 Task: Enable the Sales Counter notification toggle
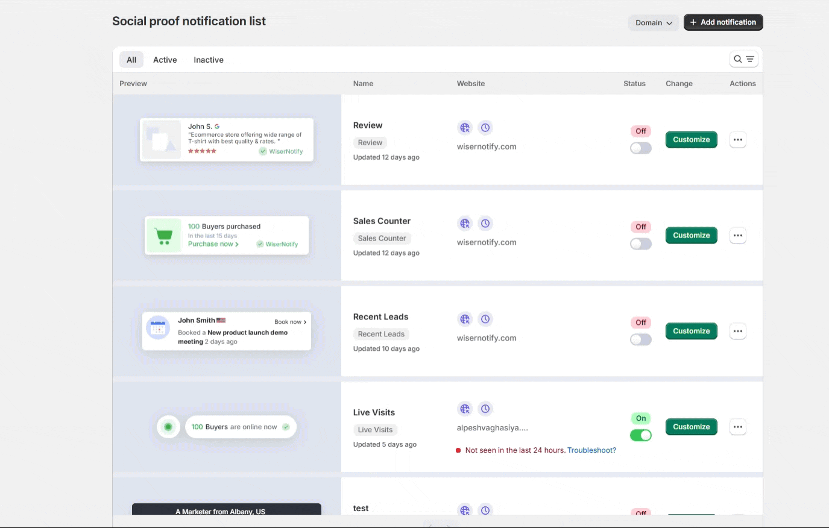(641, 244)
